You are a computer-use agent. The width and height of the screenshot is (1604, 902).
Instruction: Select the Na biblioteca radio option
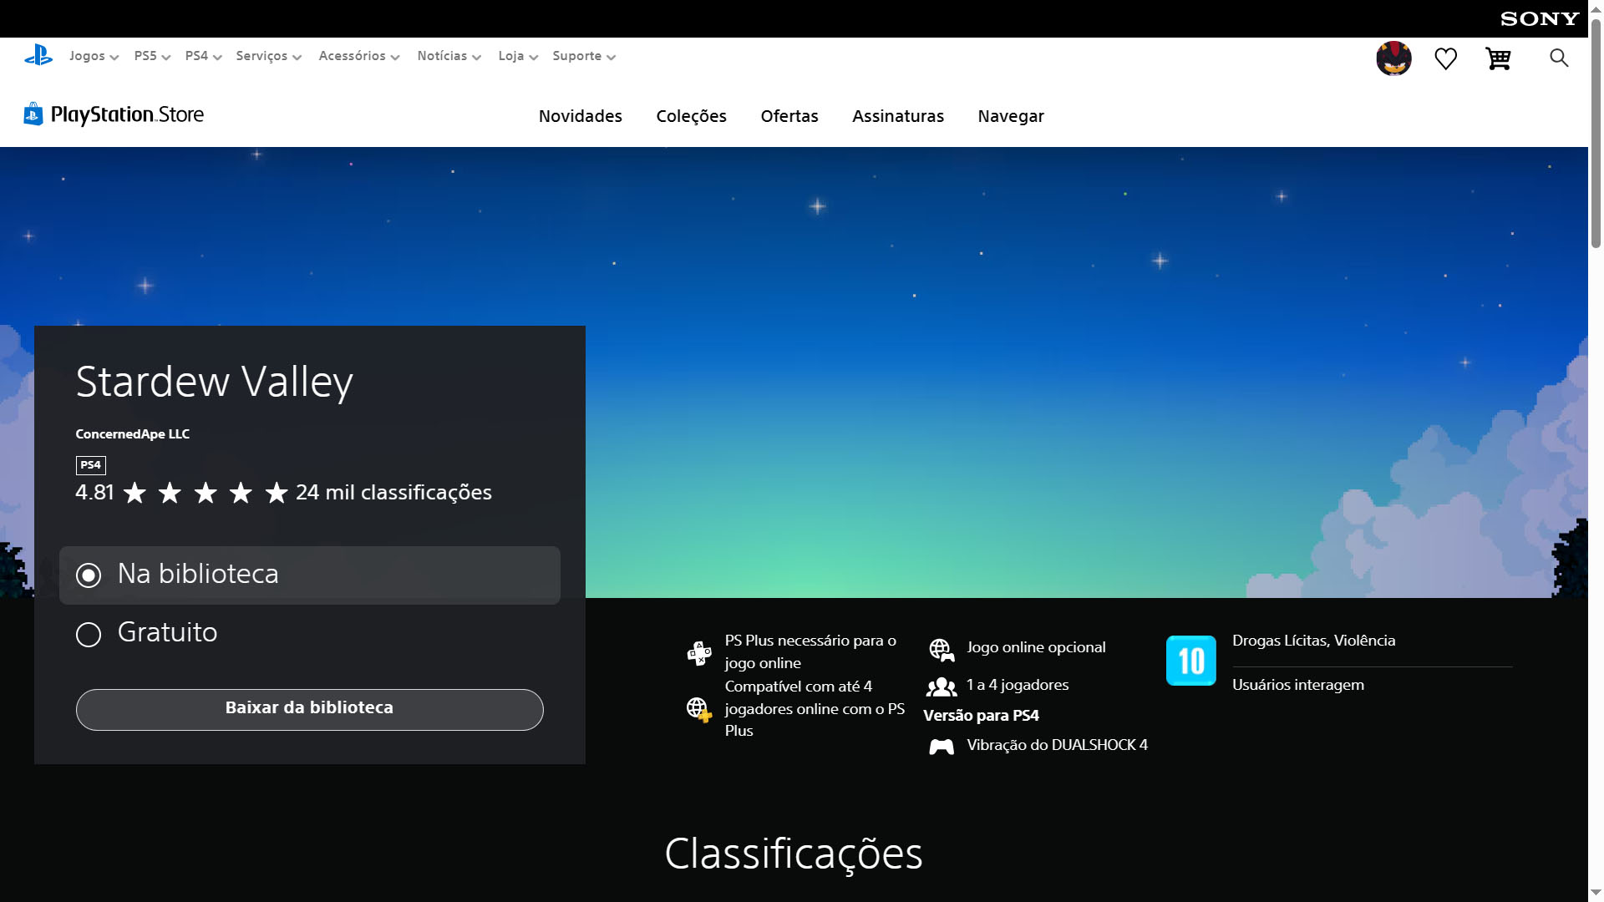click(x=310, y=575)
